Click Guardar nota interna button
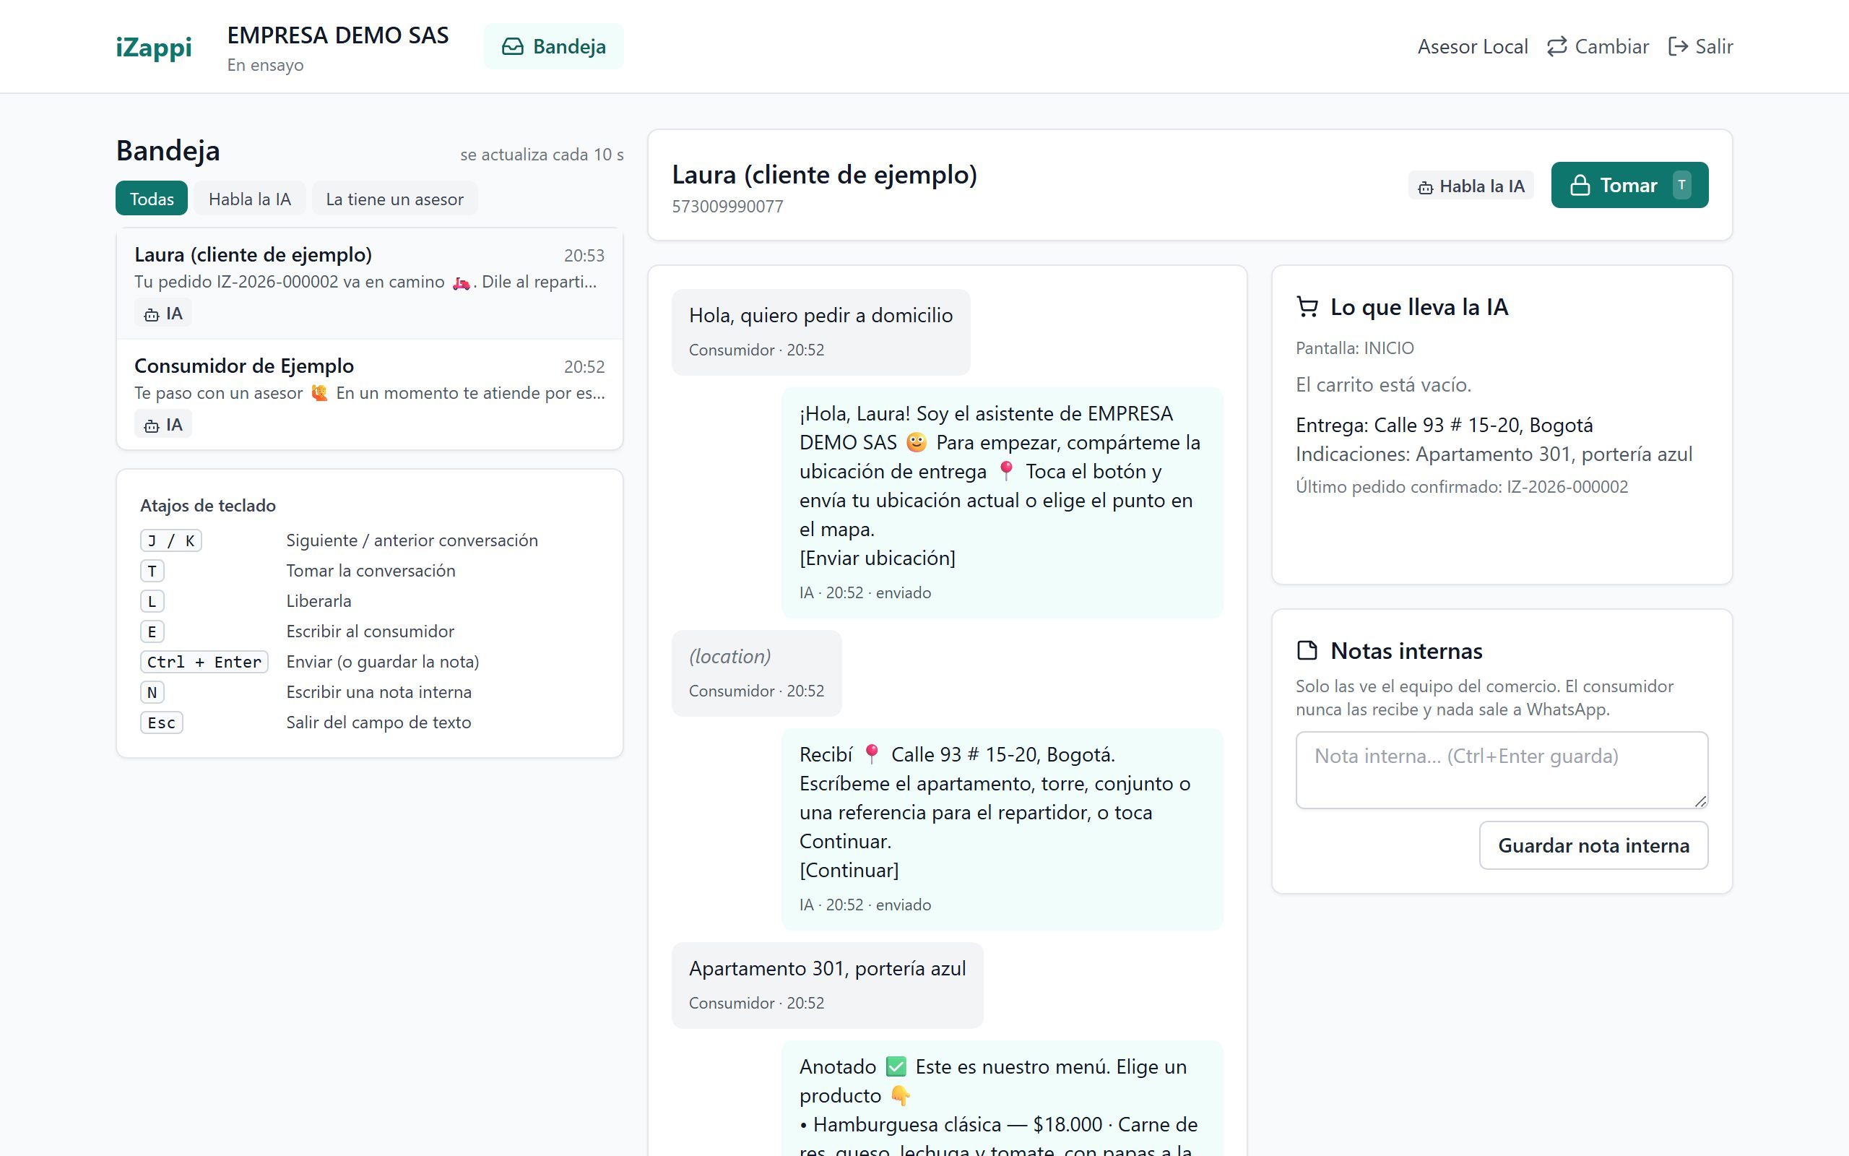Image resolution: width=1849 pixels, height=1156 pixels. (1593, 845)
